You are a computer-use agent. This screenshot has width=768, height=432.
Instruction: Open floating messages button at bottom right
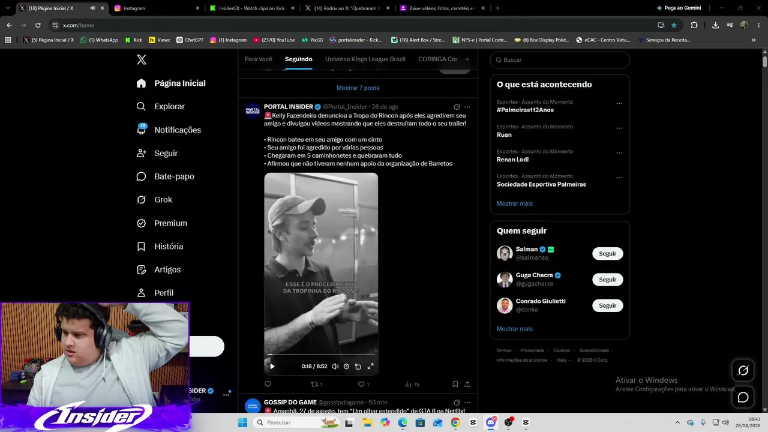tap(743, 397)
